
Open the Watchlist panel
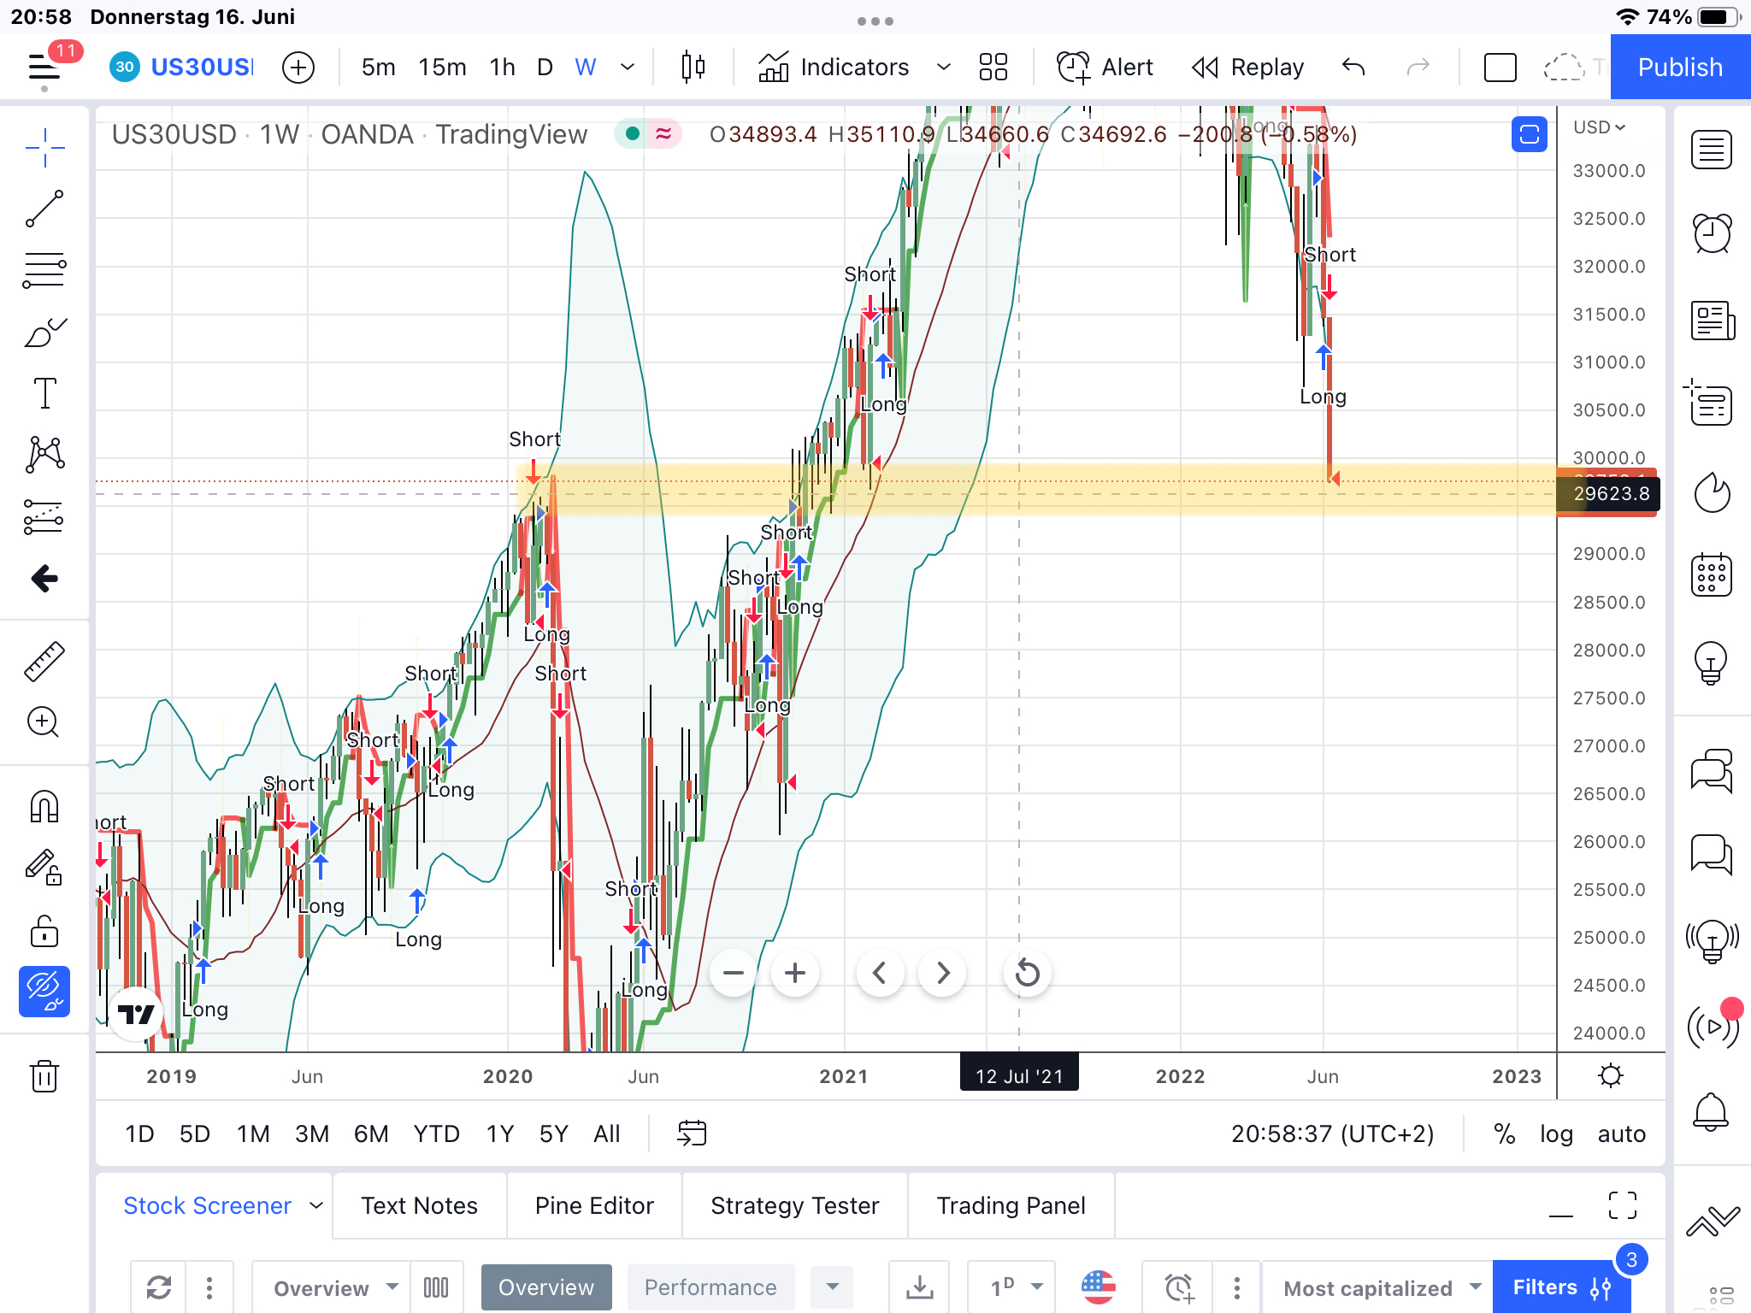coord(1712,150)
